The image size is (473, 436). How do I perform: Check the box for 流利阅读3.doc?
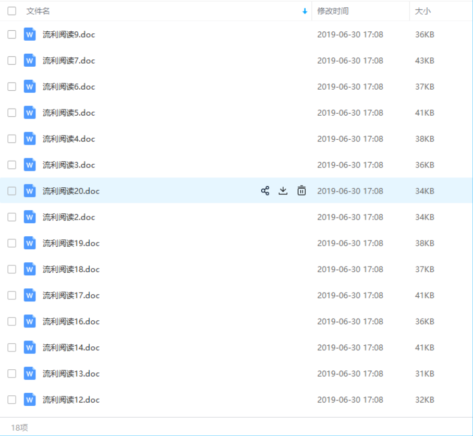coord(12,165)
